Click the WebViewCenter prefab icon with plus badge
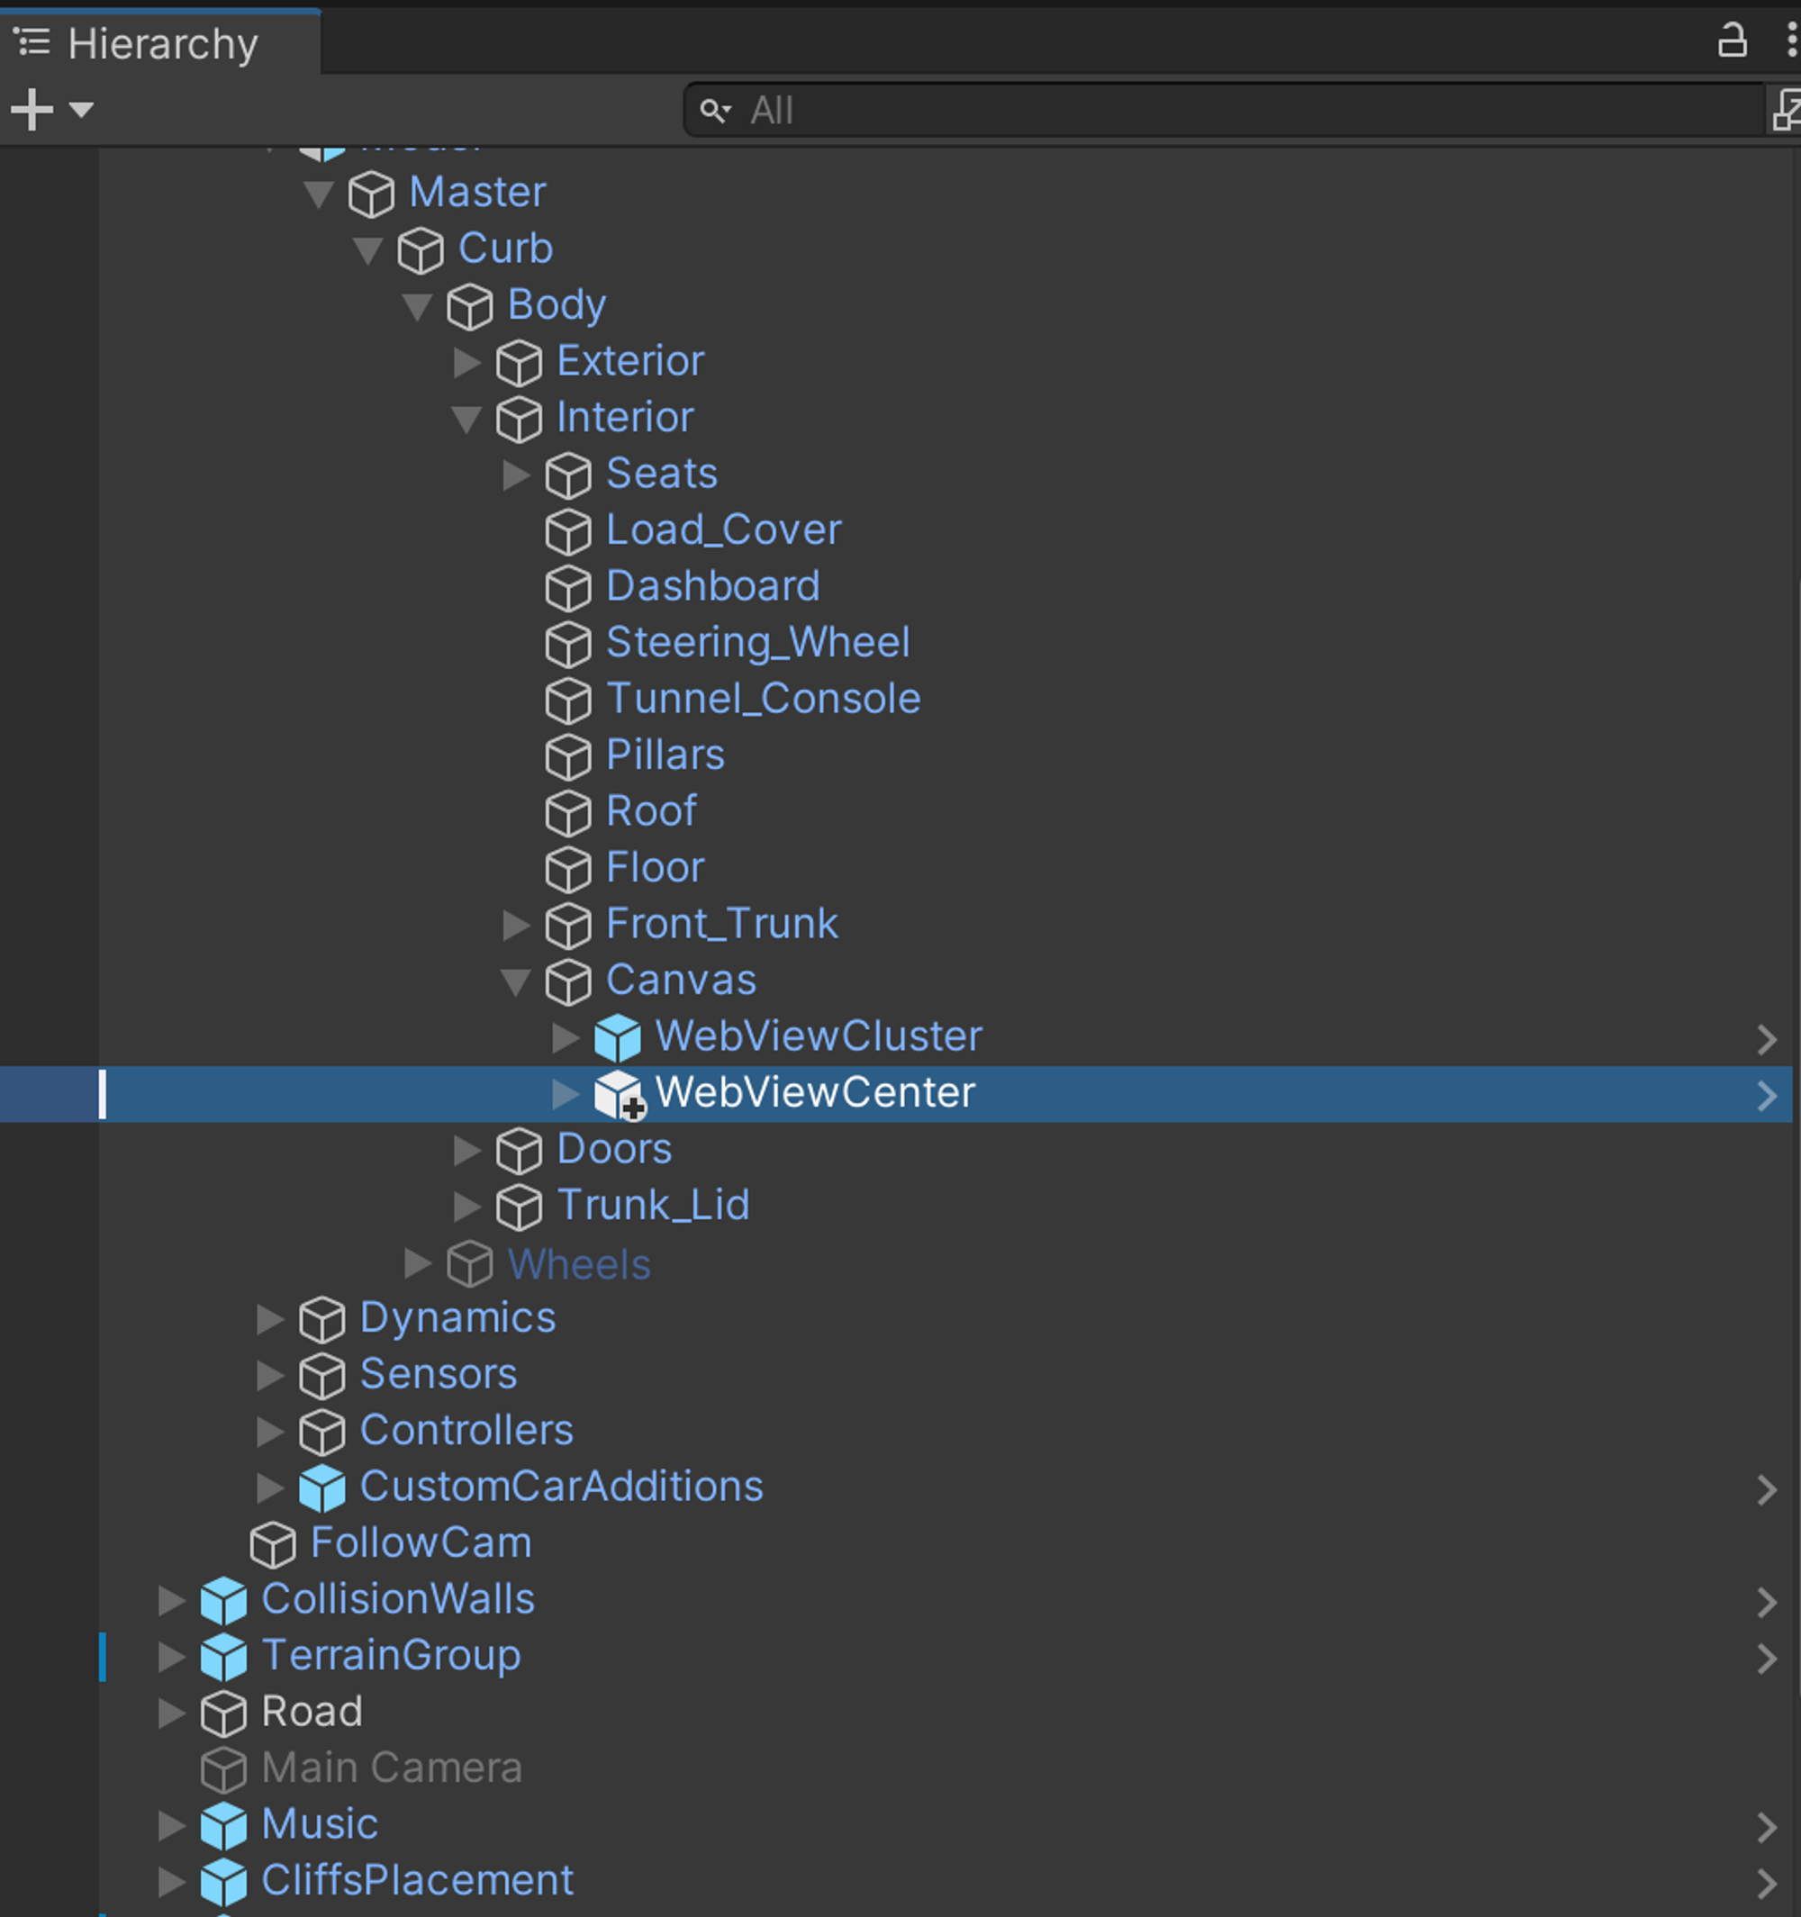The height and width of the screenshot is (1917, 1801). pos(617,1093)
